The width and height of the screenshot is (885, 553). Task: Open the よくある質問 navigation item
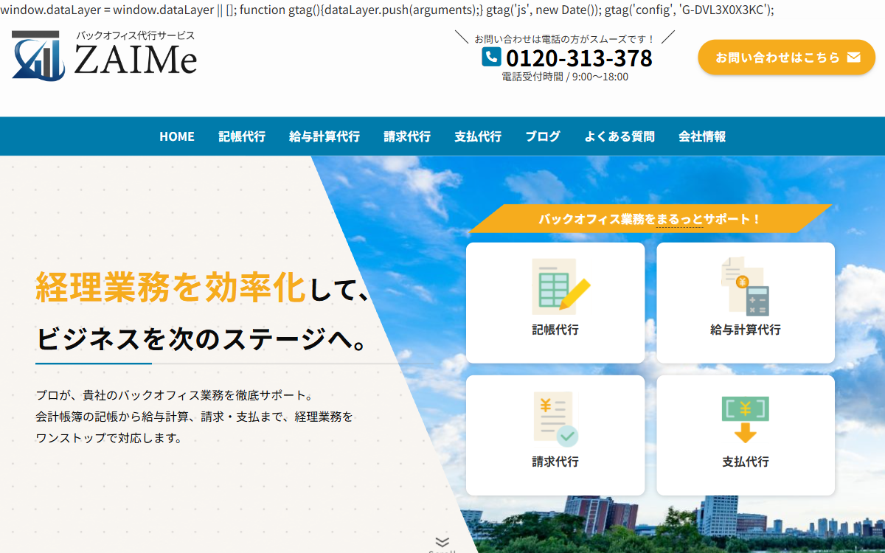(x=619, y=136)
